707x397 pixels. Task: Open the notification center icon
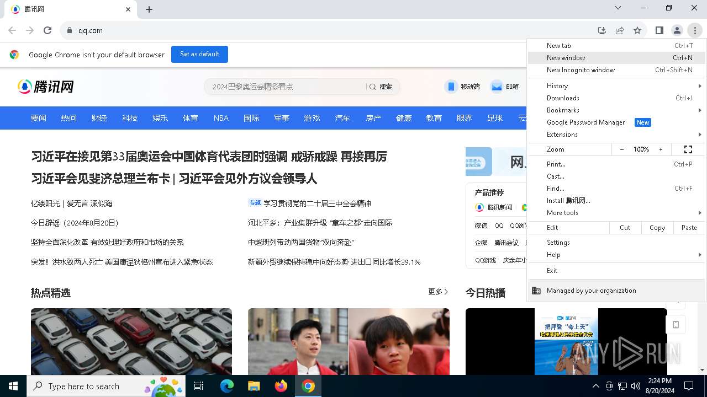tap(689, 386)
